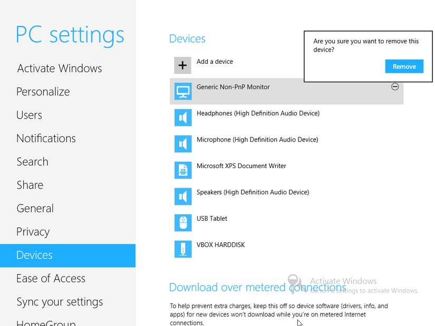This screenshot has width=435, height=326.
Task: Click the plus icon for Add a device
Action: [182, 65]
